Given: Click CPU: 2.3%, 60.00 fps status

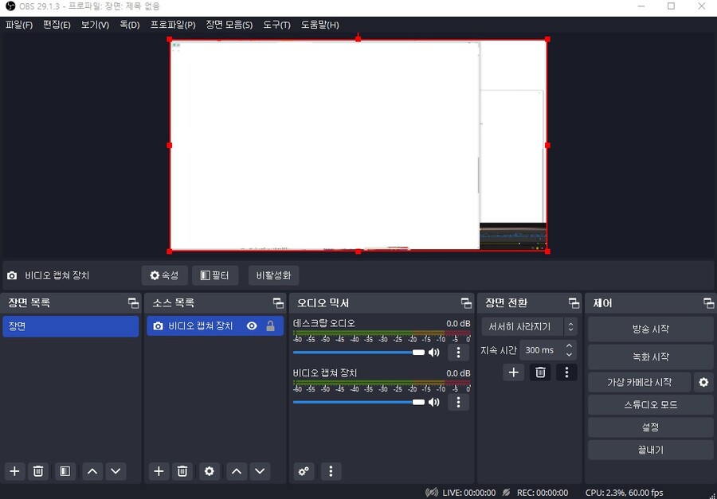Looking at the screenshot, I should click(x=624, y=493).
